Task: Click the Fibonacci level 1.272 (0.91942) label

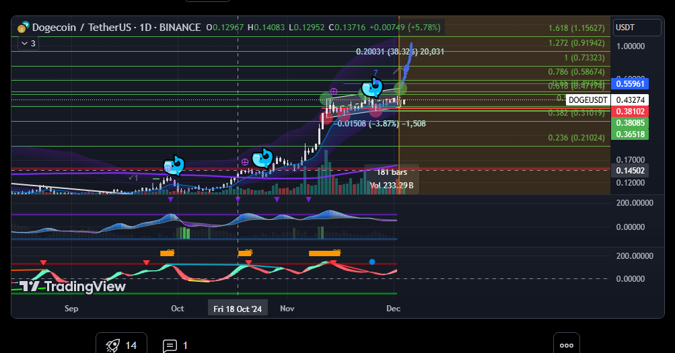Action: [577, 43]
